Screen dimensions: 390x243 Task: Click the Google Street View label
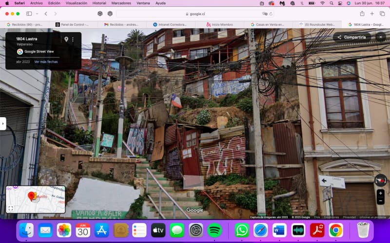39,52
